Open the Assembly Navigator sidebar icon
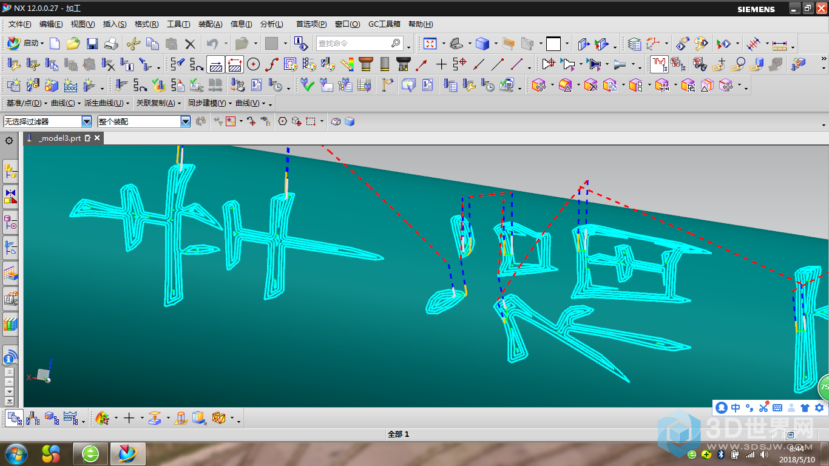This screenshot has height=466, width=829. (10, 171)
